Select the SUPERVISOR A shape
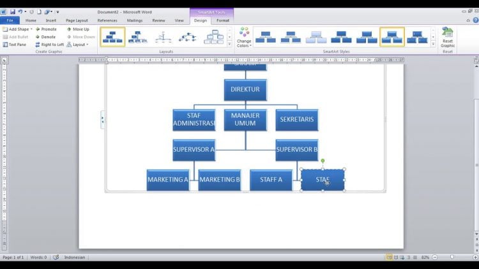This screenshot has height=269, width=479. tap(194, 150)
